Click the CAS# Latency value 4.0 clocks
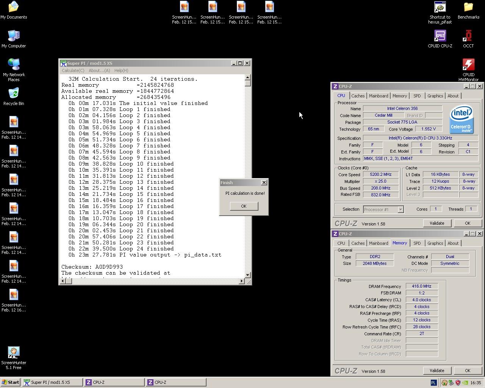The image size is (485, 388). [422, 300]
